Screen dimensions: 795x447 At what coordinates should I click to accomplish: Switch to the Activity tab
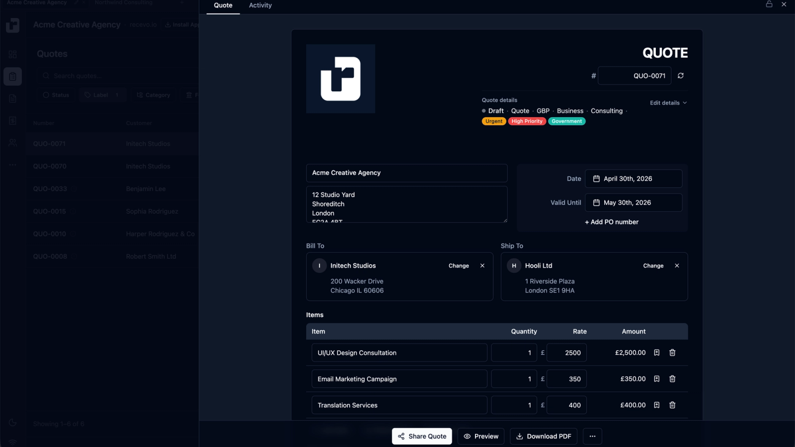click(x=260, y=5)
